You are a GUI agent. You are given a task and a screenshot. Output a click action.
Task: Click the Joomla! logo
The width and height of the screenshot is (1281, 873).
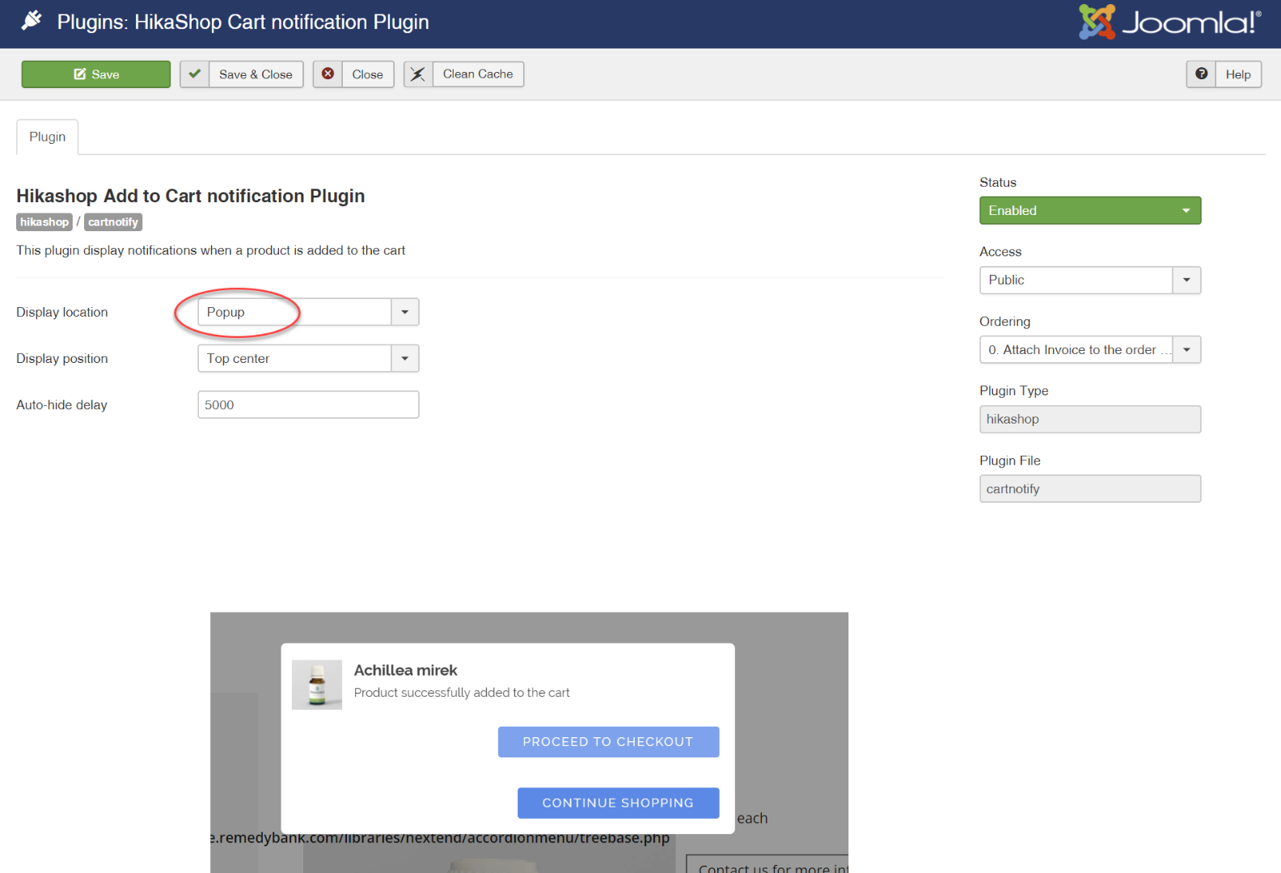(1169, 23)
